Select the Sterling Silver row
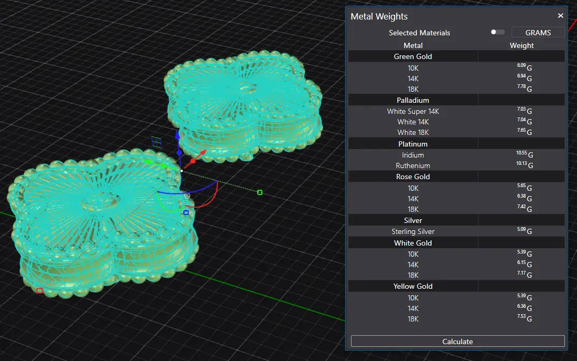Screen dimensions: 577x361 [x=413, y=231]
